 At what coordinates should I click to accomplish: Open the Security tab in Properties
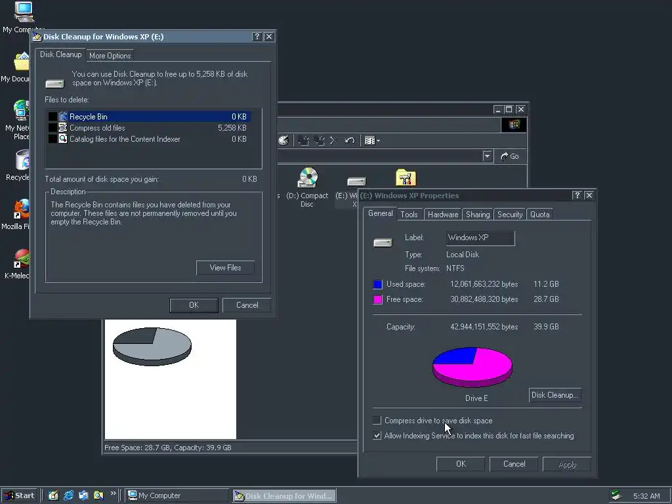click(510, 215)
